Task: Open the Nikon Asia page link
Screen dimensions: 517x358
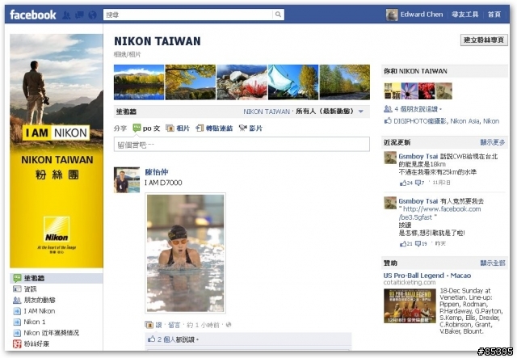Action: click(x=464, y=121)
